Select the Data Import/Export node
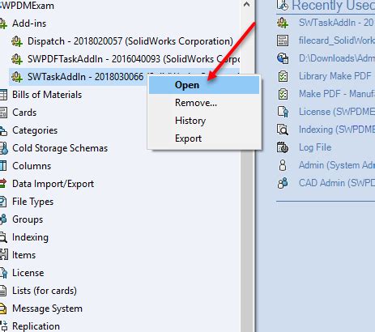 [x=53, y=184]
